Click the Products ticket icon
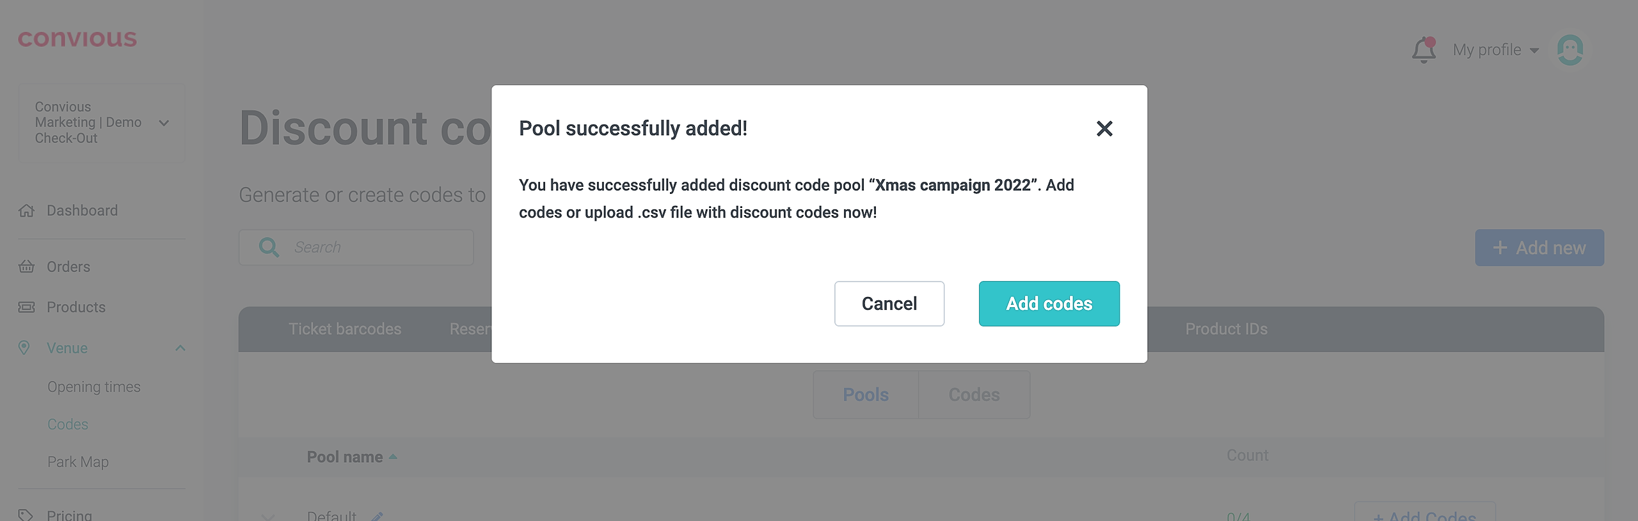This screenshot has width=1638, height=521. (26, 307)
